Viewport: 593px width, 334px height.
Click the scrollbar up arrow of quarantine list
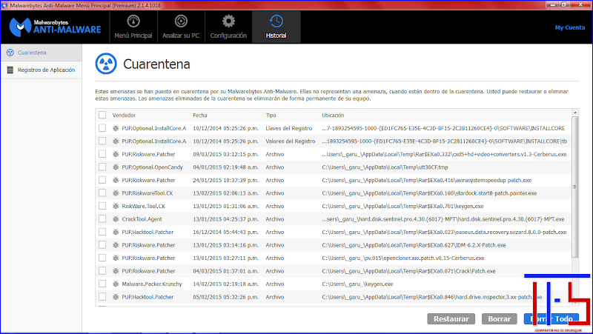click(x=575, y=113)
